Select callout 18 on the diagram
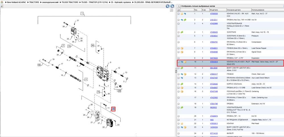The width and height of the screenshot is (284, 137). click(39, 65)
